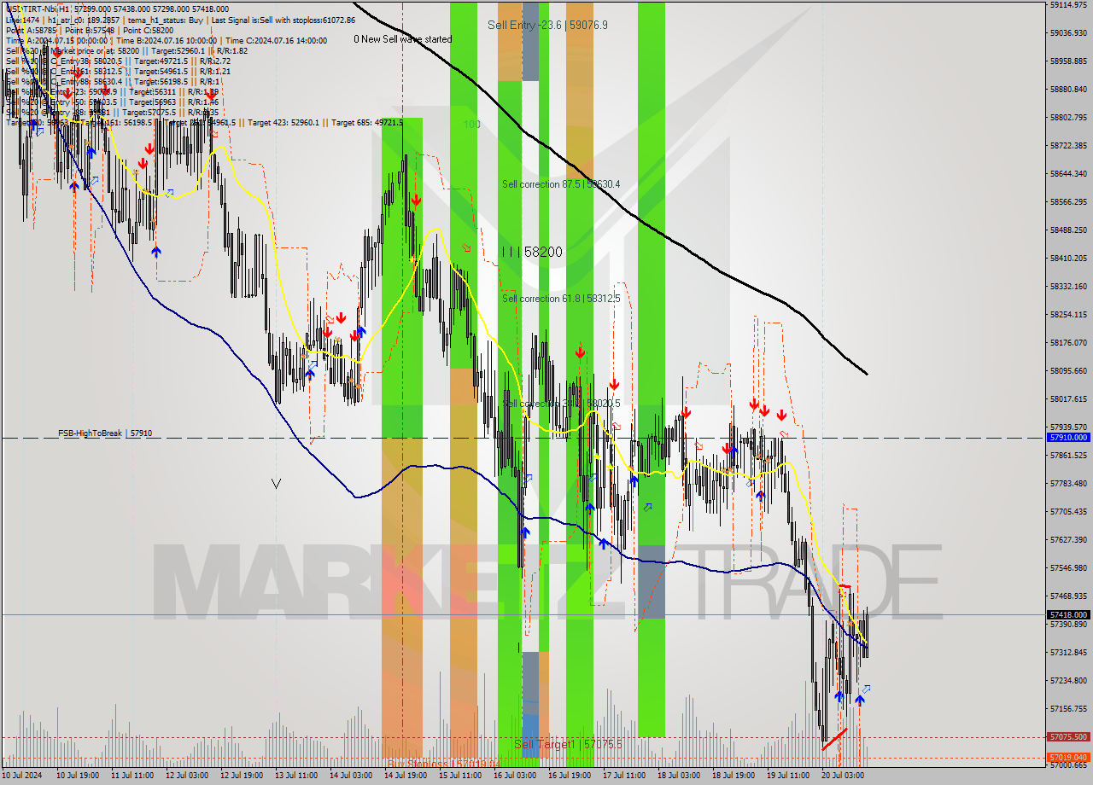1093x785 pixels.
Task: Click the '17 Jul 11:00' time axis label
Action: click(x=624, y=776)
